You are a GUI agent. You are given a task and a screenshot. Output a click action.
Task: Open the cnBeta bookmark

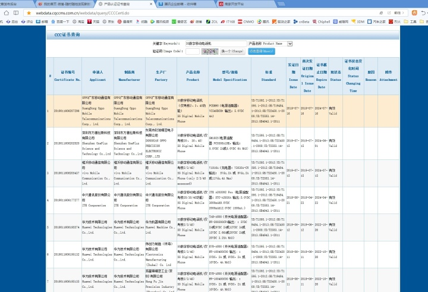coord(301,21)
